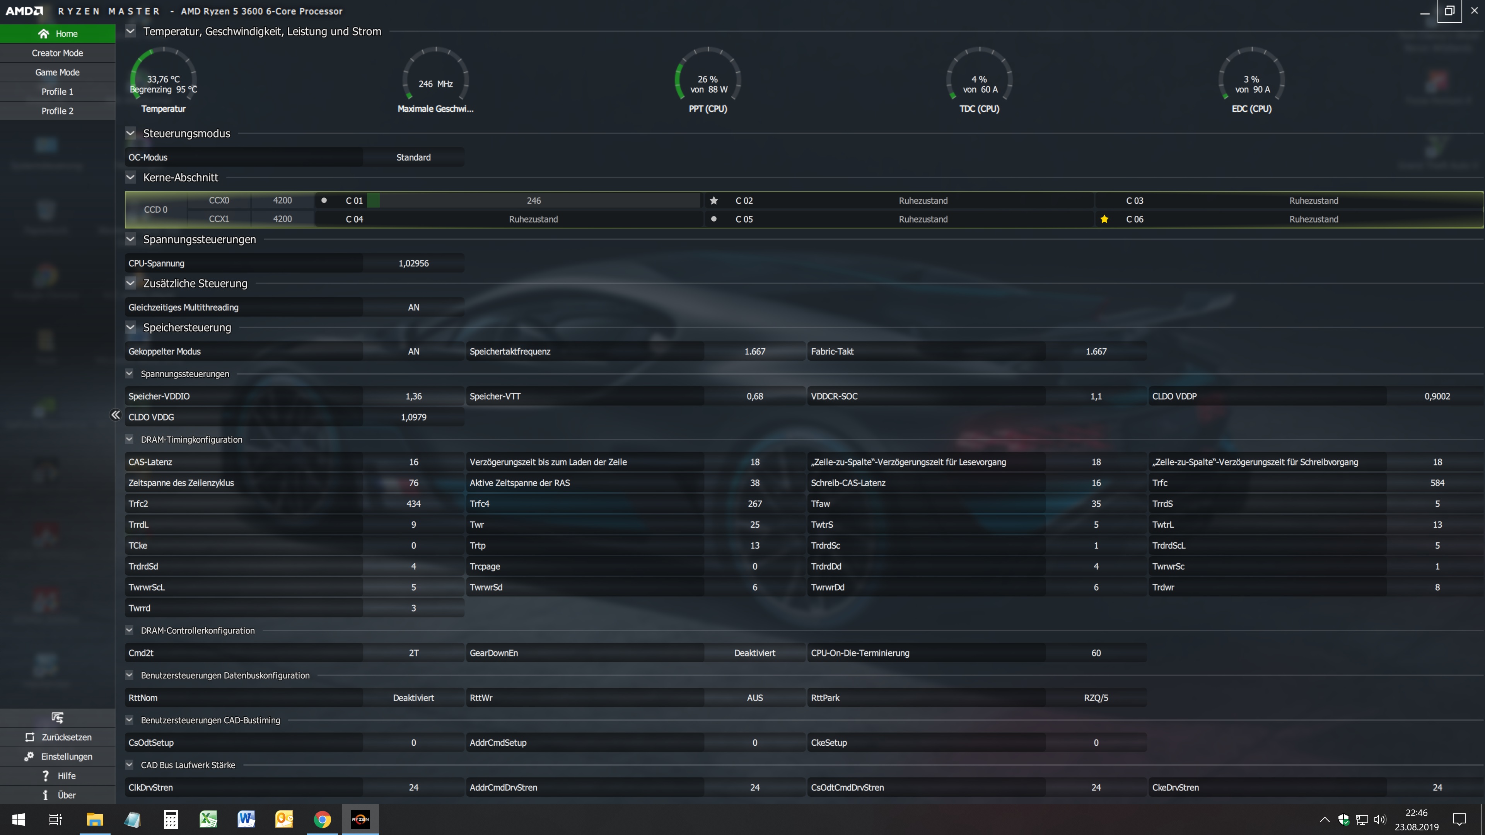Screen dimensions: 1485x835
Task: Open Ryzen Master from the taskbar icon
Action: click(360, 819)
